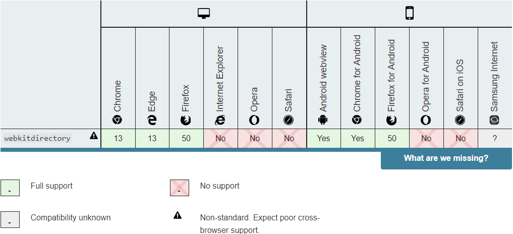Click the Edge browser logo icon

[x=152, y=120]
